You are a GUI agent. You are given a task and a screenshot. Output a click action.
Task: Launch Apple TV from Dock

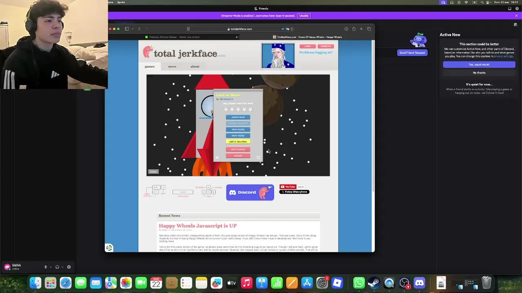click(232, 283)
